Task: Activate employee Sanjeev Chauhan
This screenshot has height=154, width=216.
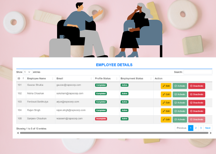Action: click(180, 120)
